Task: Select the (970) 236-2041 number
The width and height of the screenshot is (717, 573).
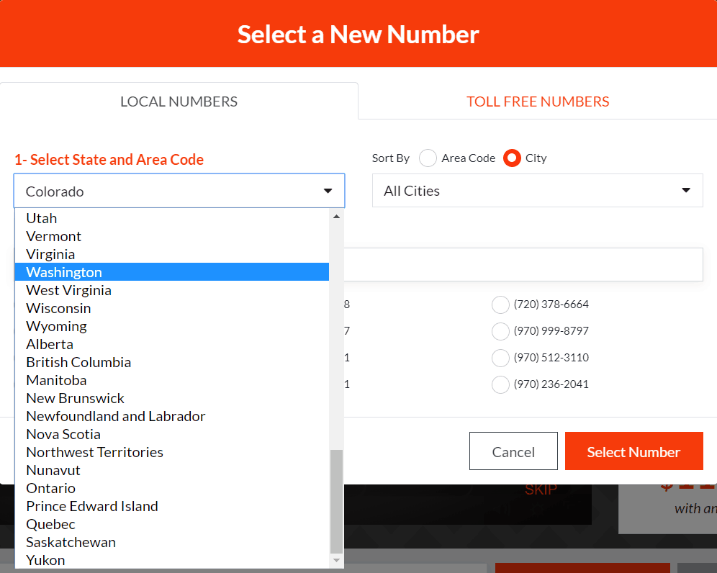Action: pyautogui.click(x=500, y=384)
